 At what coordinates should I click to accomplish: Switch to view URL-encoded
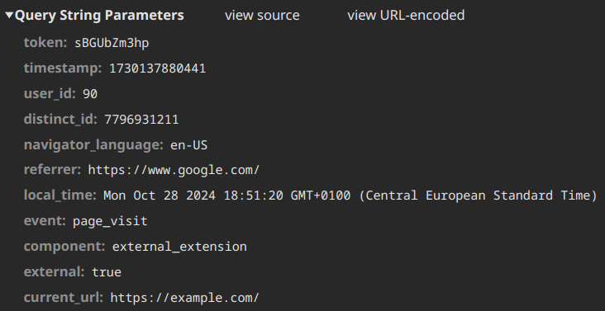[406, 16]
